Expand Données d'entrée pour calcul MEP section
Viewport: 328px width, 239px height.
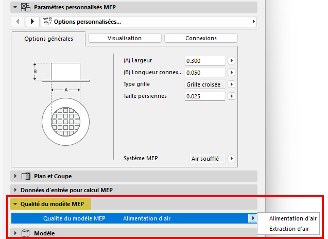tap(15, 190)
